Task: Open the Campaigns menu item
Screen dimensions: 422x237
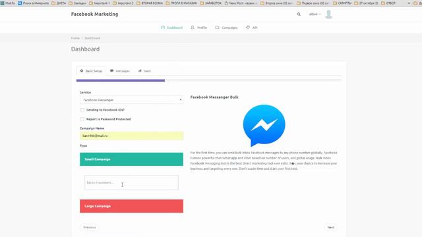Action: [x=226, y=28]
